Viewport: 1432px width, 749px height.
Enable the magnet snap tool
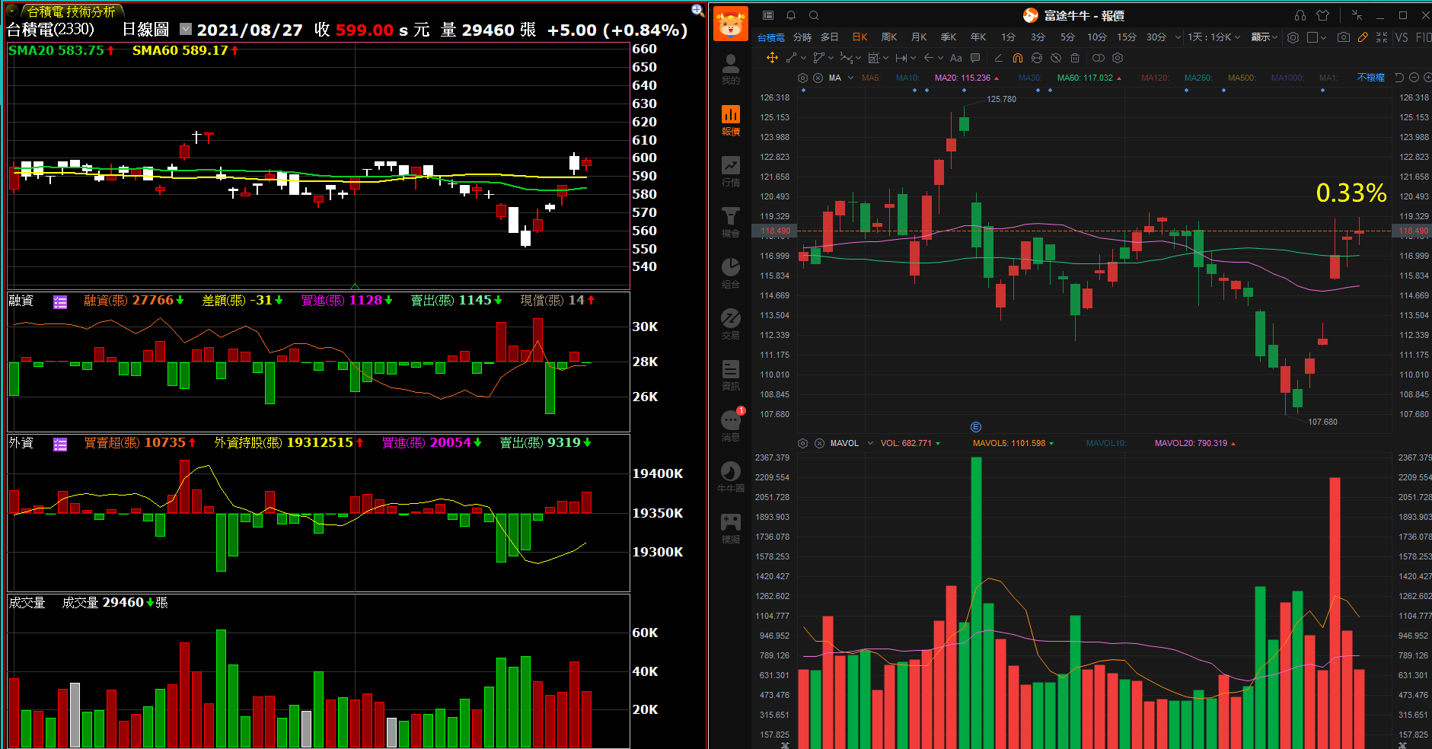pos(1018,58)
